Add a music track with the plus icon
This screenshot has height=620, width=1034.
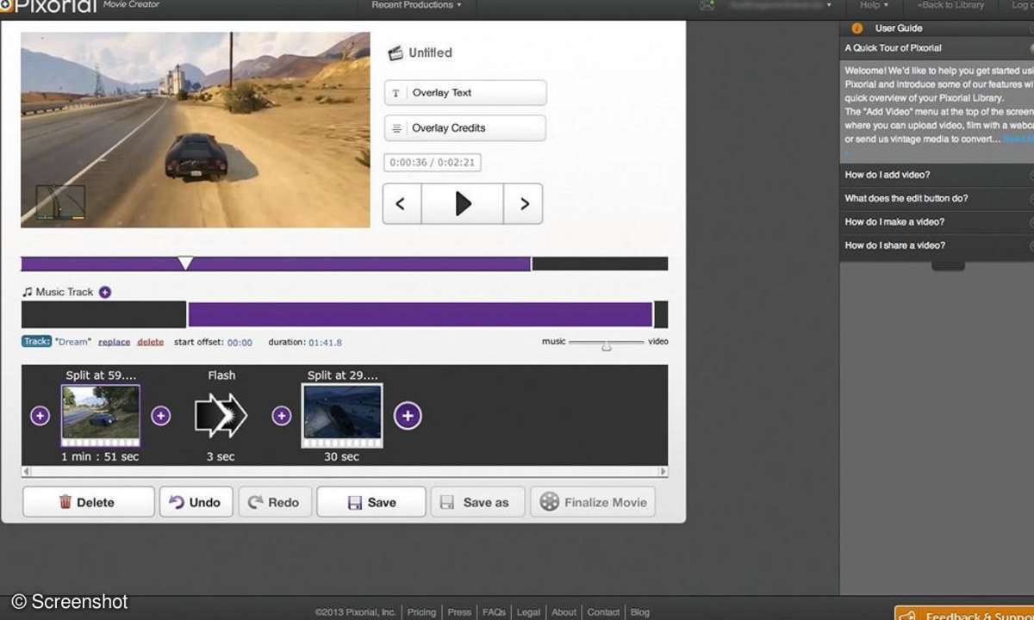coord(105,292)
